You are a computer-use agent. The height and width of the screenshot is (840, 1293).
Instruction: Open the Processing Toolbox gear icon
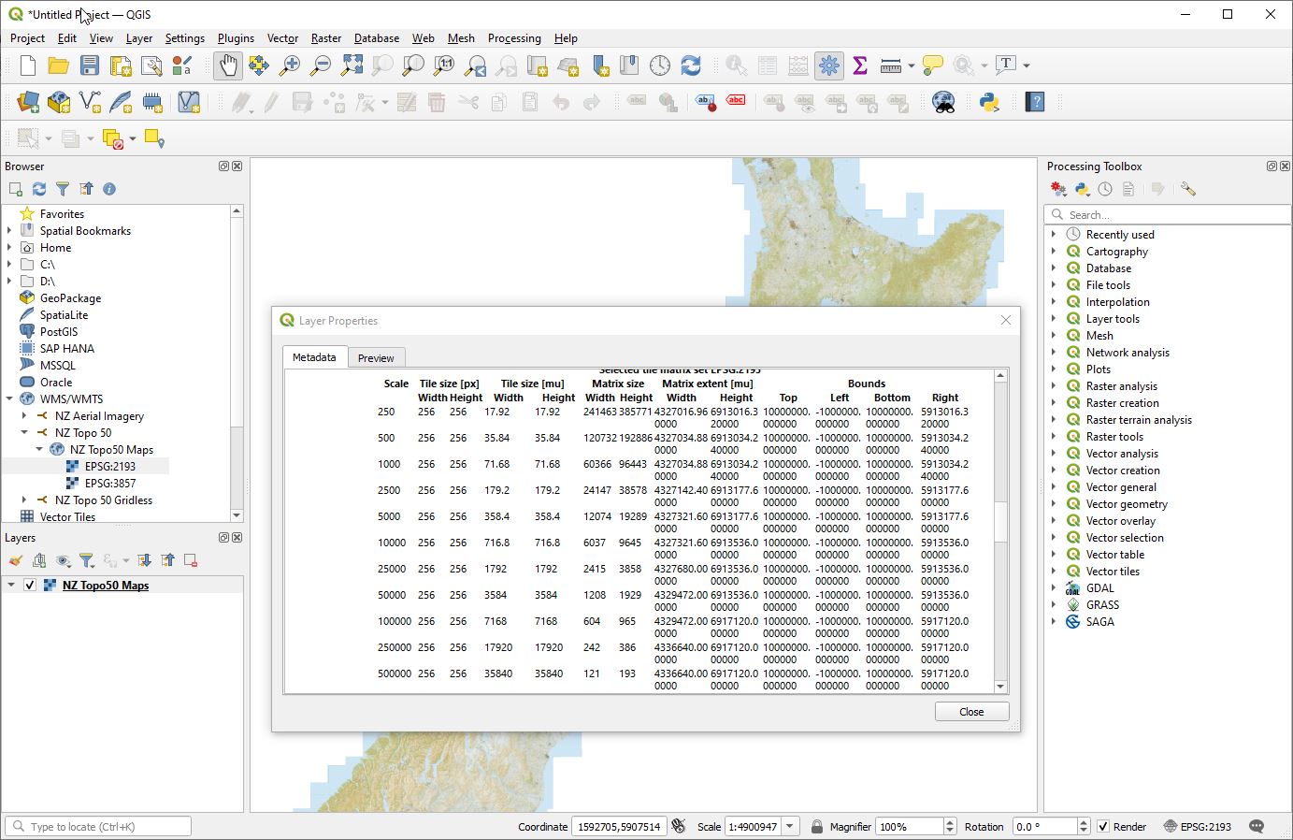coord(828,65)
